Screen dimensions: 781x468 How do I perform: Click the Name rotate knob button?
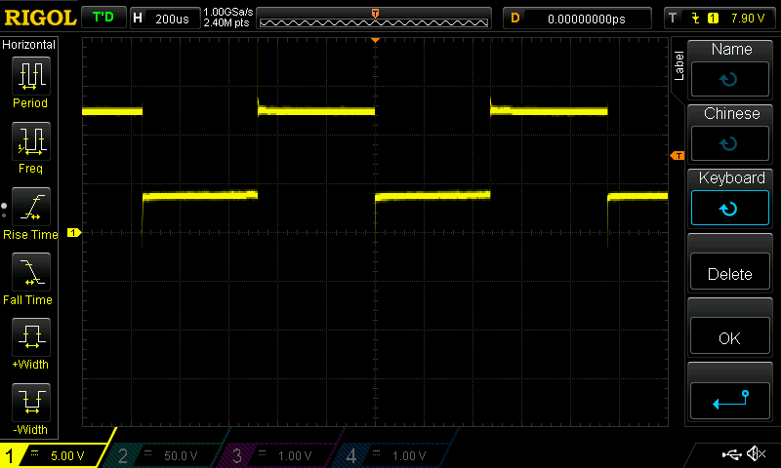(729, 79)
